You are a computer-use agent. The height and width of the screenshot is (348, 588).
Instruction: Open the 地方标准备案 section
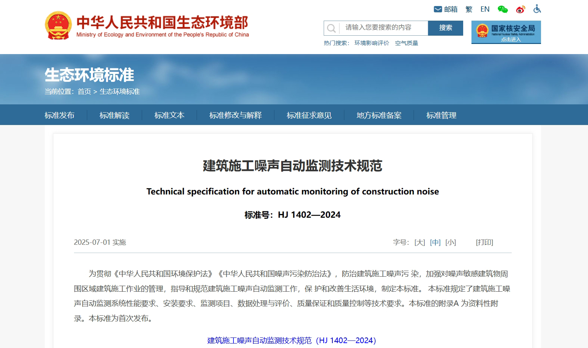pyautogui.click(x=379, y=115)
